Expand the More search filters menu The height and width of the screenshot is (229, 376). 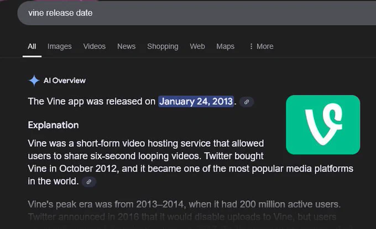pos(262,46)
